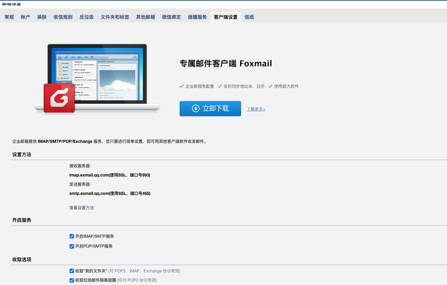Click the 发送服务器 label
The height and width of the screenshot is (285, 447).
[x=80, y=184]
